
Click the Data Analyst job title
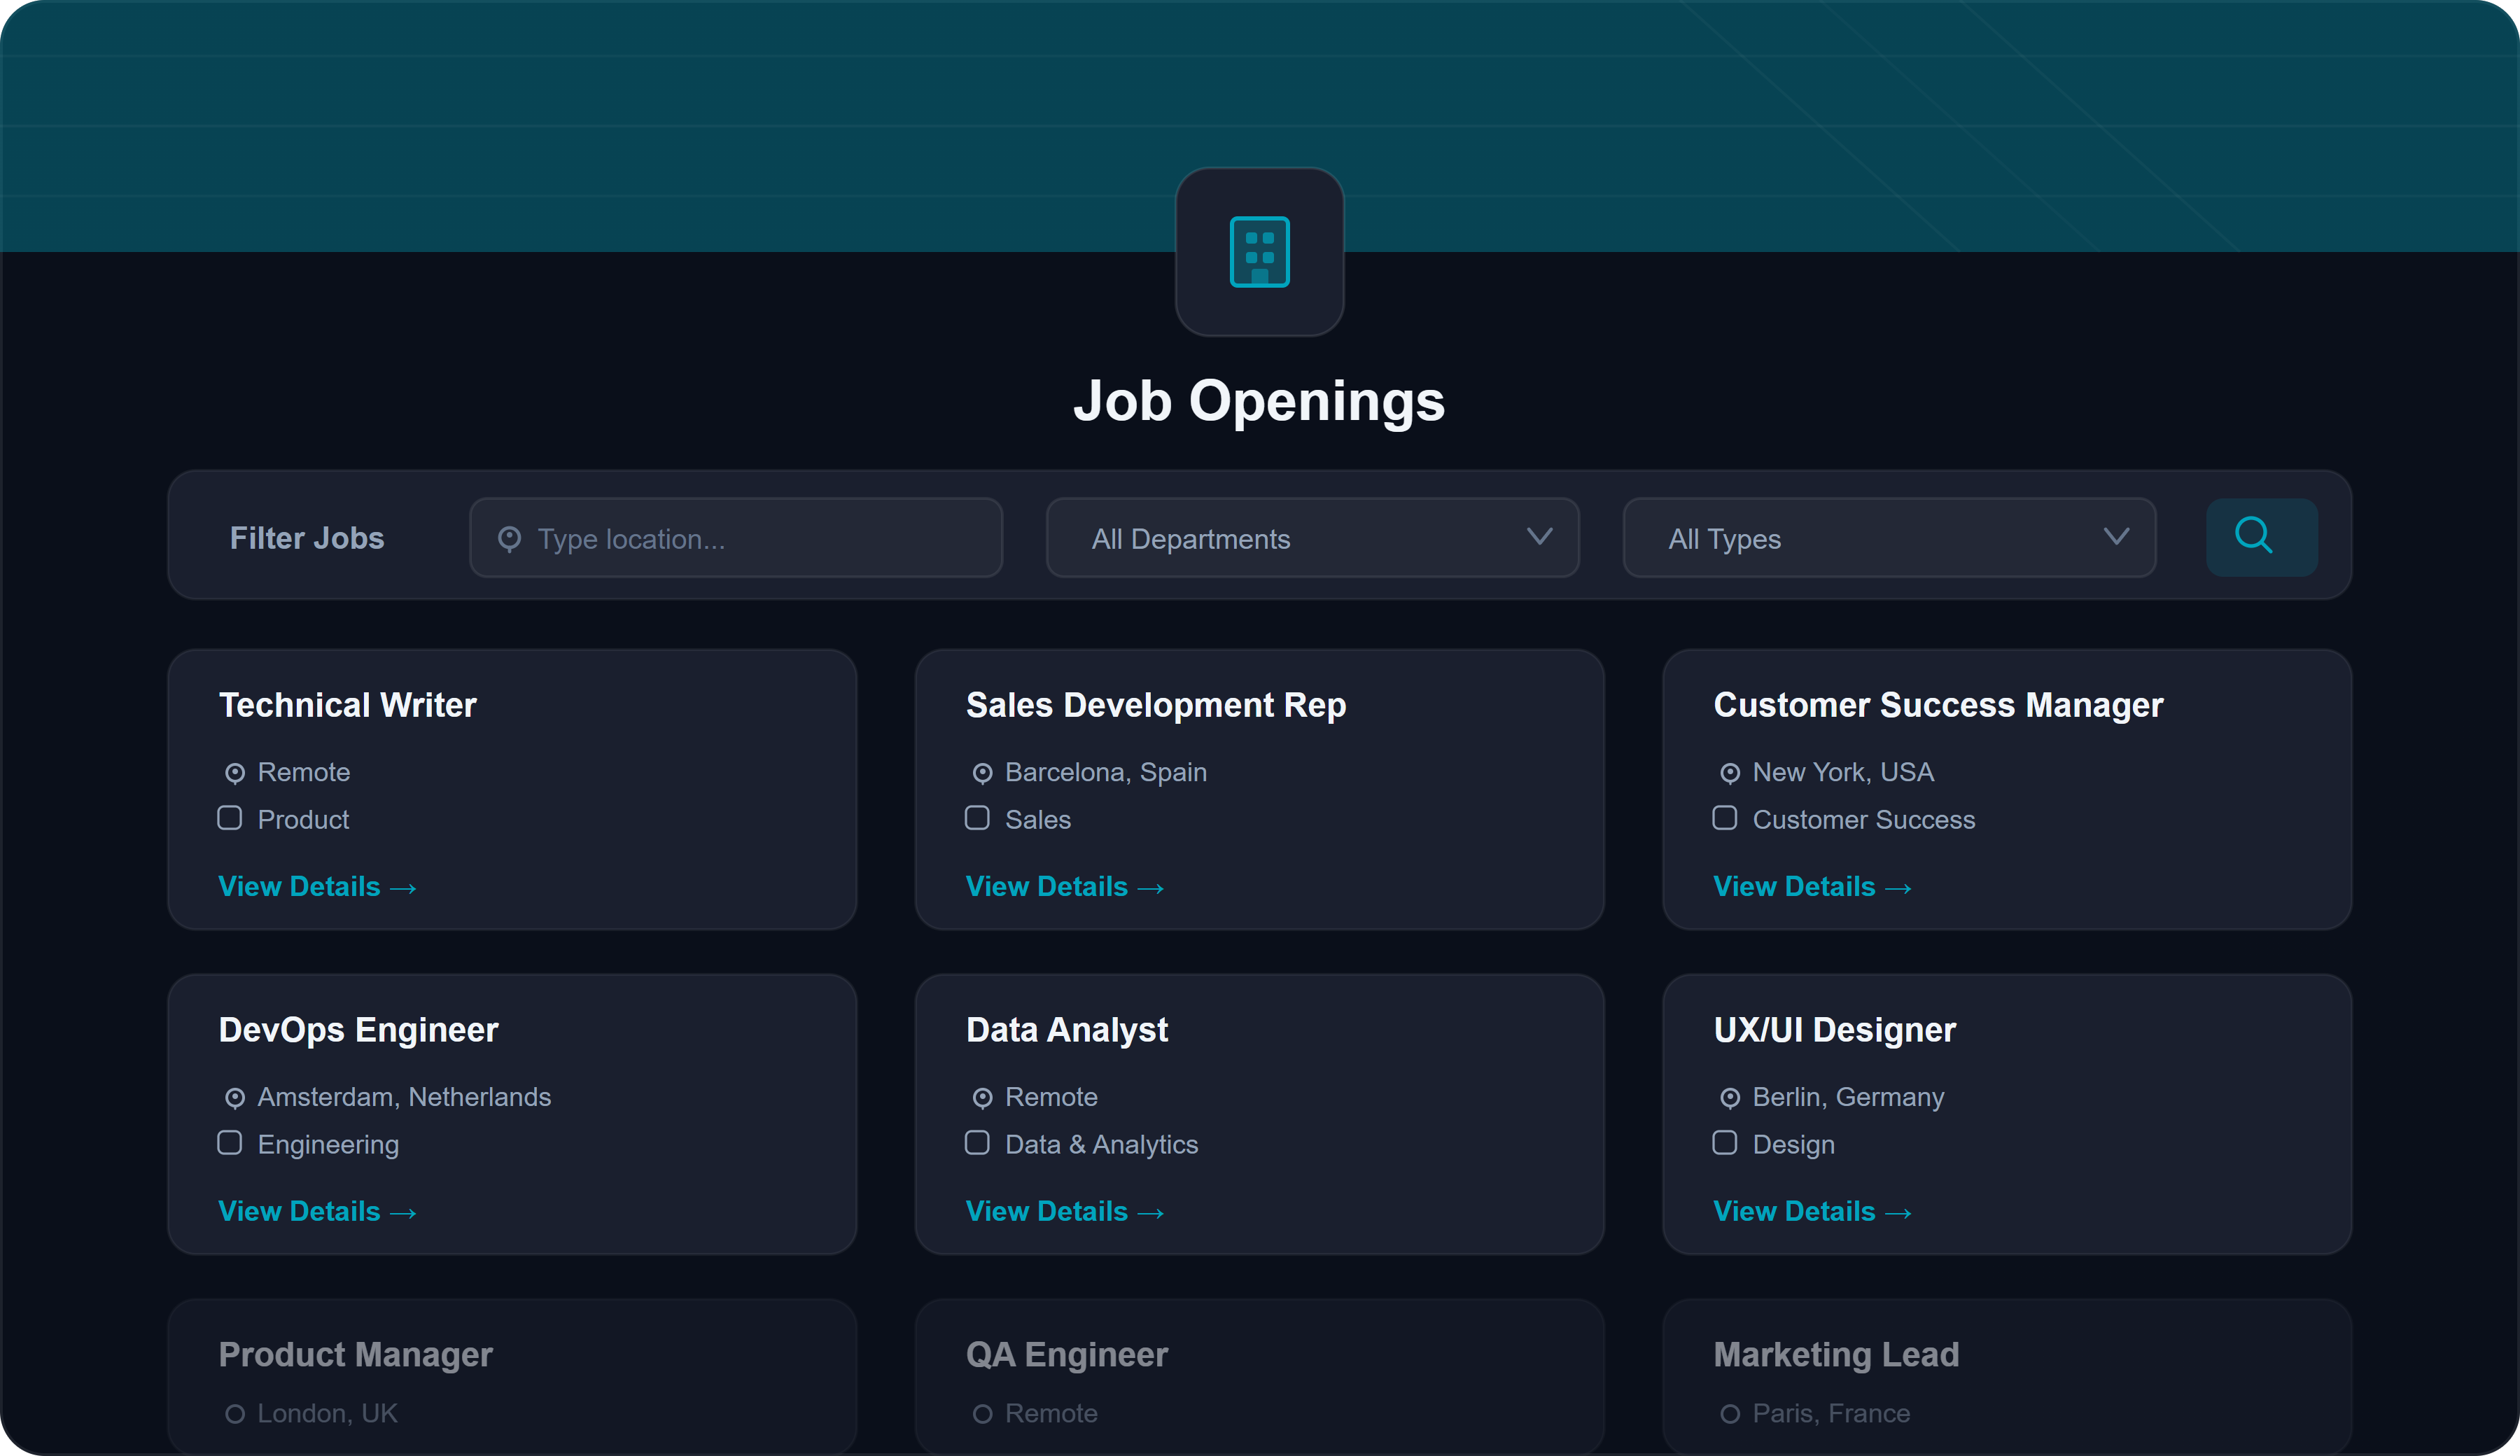pyautogui.click(x=1067, y=1030)
